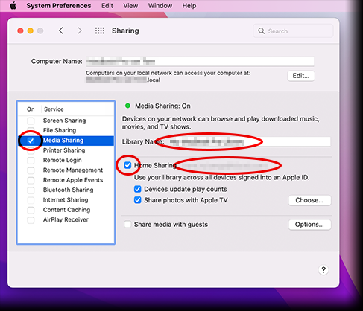Enable the Remote Management checkbox
Screen dimensions: 363x311
point(31,170)
